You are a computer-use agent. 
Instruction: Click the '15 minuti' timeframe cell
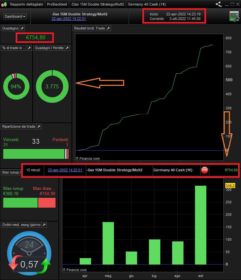pos(33,170)
